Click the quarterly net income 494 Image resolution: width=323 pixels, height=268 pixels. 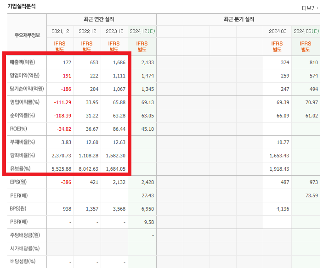(x=314, y=89)
